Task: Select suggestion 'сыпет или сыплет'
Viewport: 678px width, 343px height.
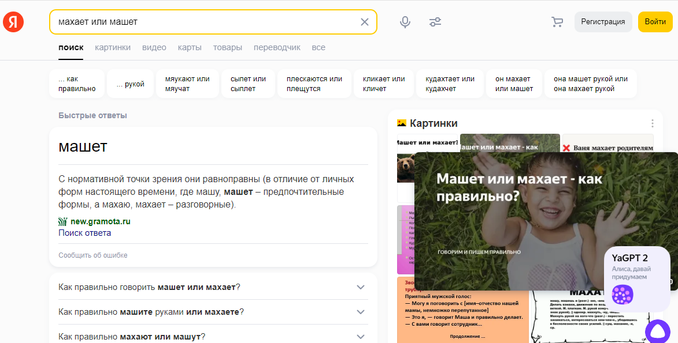Action: point(248,84)
